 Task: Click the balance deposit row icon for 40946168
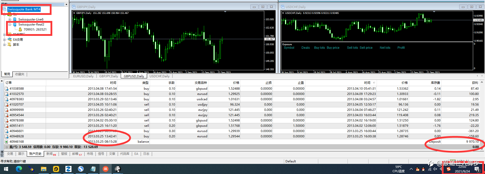click(7, 142)
